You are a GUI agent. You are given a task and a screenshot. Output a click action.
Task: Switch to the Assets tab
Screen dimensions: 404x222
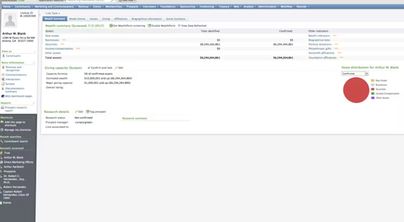click(x=94, y=19)
